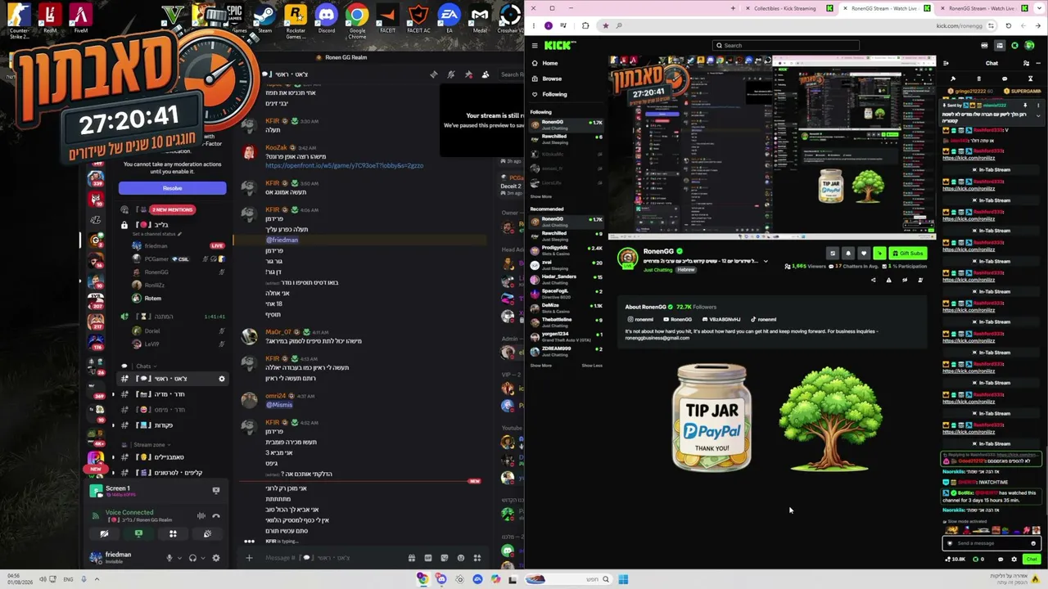The image size is (1048, 589).
Task: Click the share icon below channel buttons
Action: tap(873, 280)
